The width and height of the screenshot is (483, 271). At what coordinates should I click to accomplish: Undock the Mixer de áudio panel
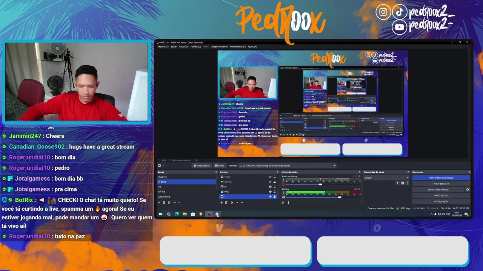point(360,172)
